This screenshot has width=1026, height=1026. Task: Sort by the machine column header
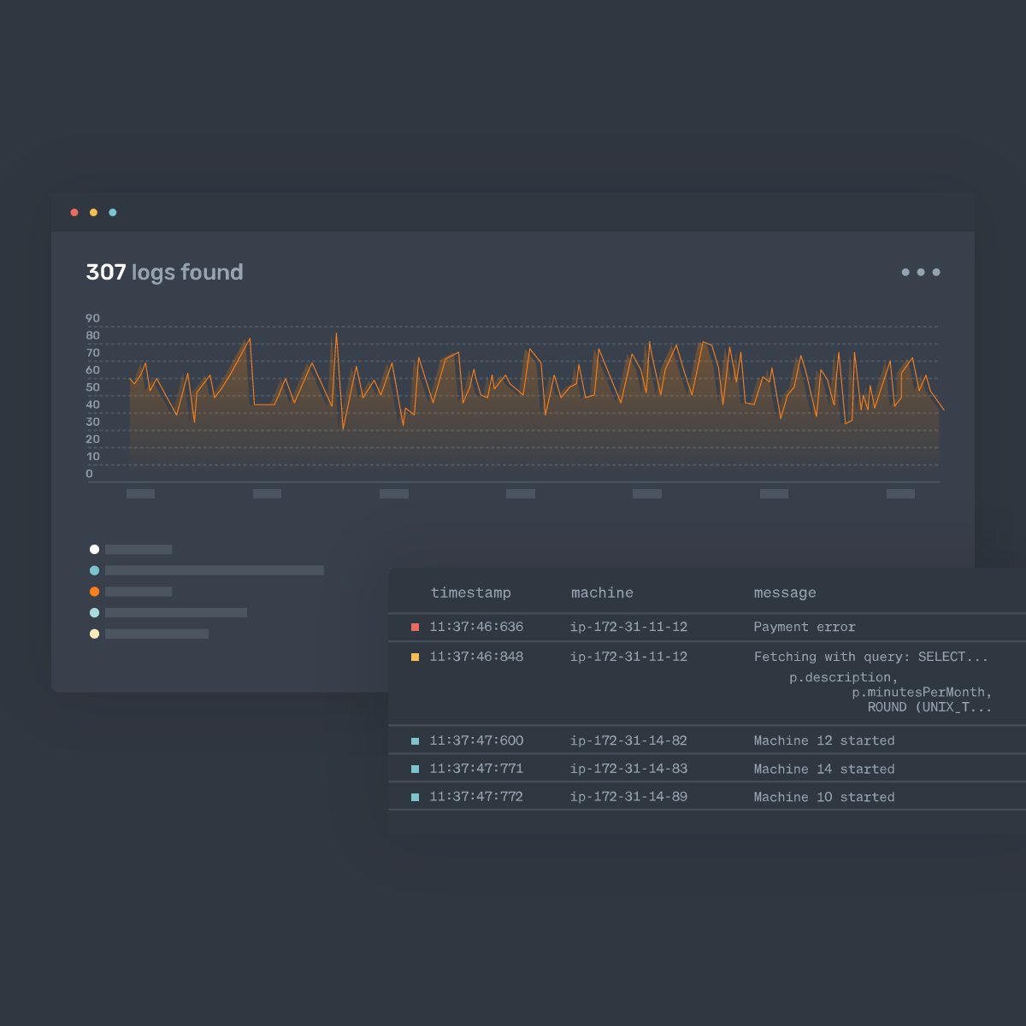[x=602, y=593]
